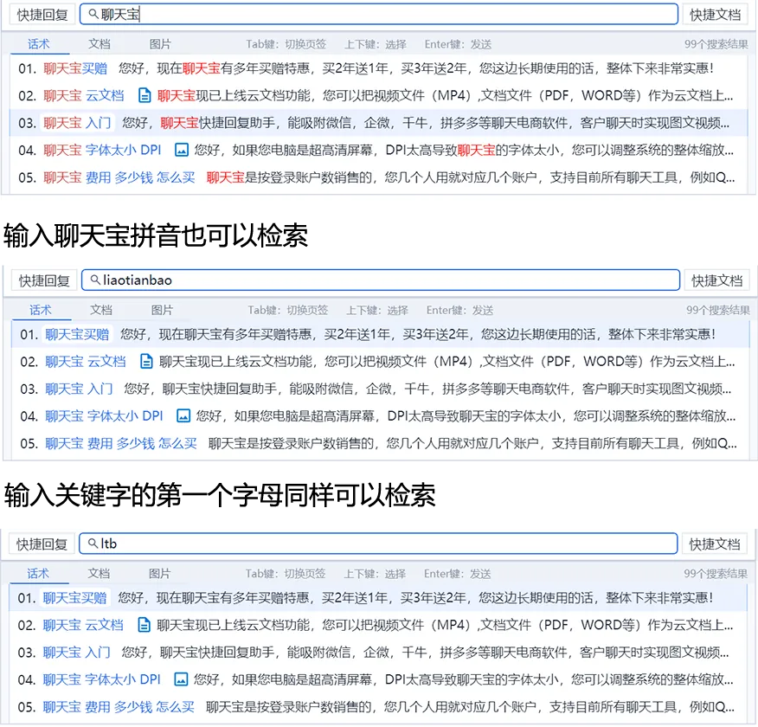Click 快捷回复 button beside the liaotianbao search box

click(x=44, y=280)
